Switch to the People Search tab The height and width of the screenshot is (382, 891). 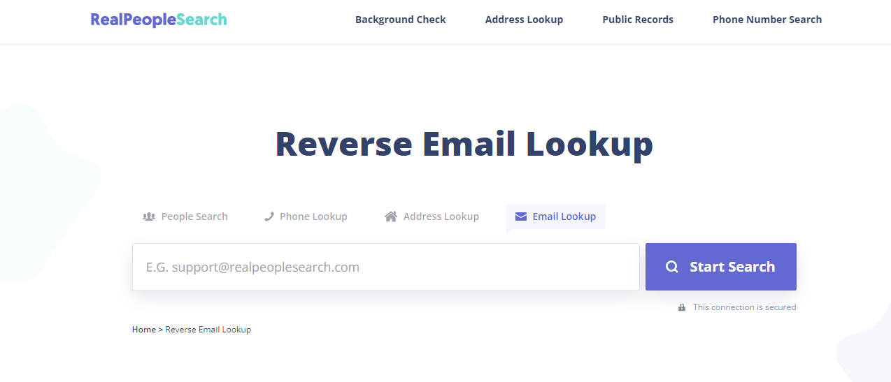point(185,216)
